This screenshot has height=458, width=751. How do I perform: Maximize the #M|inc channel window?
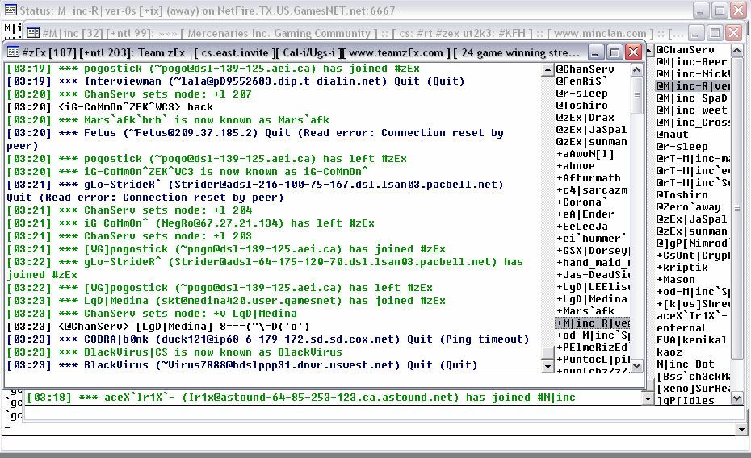click(x=715, y=32)
